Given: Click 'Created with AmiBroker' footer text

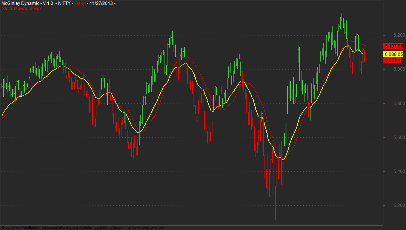Looking at the screenshot, I should click(x=21, y=228).
